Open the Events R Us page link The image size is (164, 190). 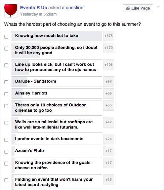[33, 8]
